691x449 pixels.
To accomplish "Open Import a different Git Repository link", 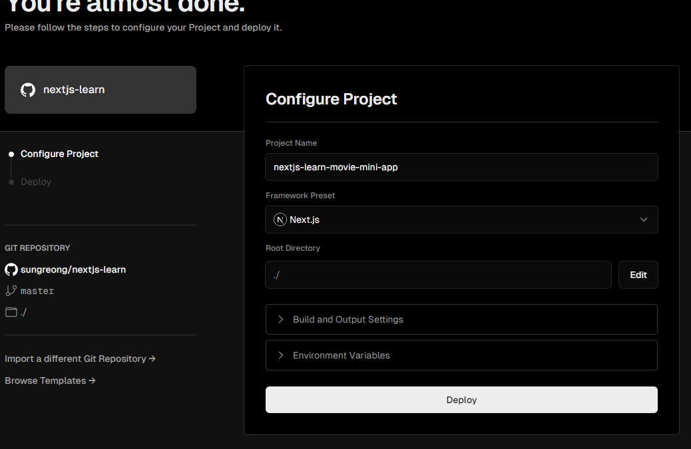I will point(80,359).
